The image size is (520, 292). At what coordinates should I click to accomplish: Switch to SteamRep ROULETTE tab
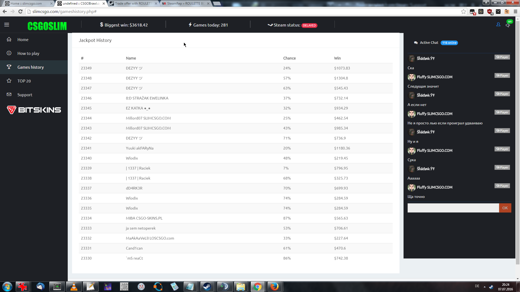(x=185, y=4)
